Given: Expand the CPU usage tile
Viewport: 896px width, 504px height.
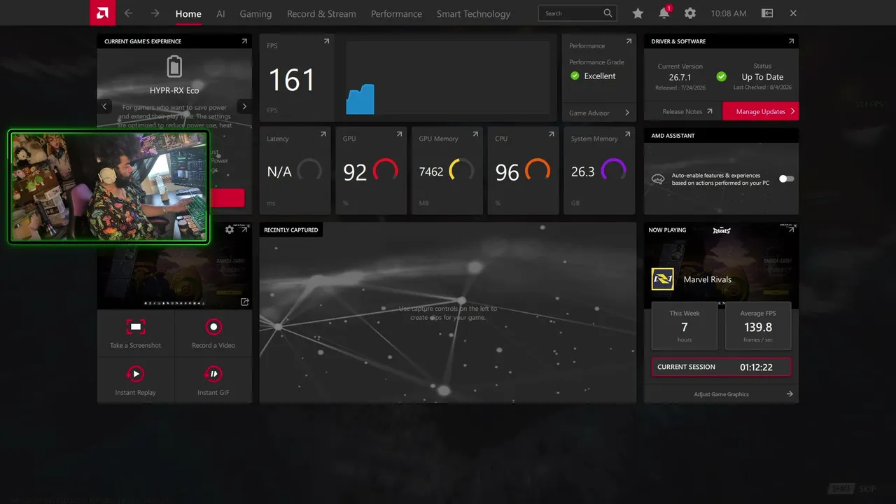Looking at the screenshot, I should coord(551,134).
